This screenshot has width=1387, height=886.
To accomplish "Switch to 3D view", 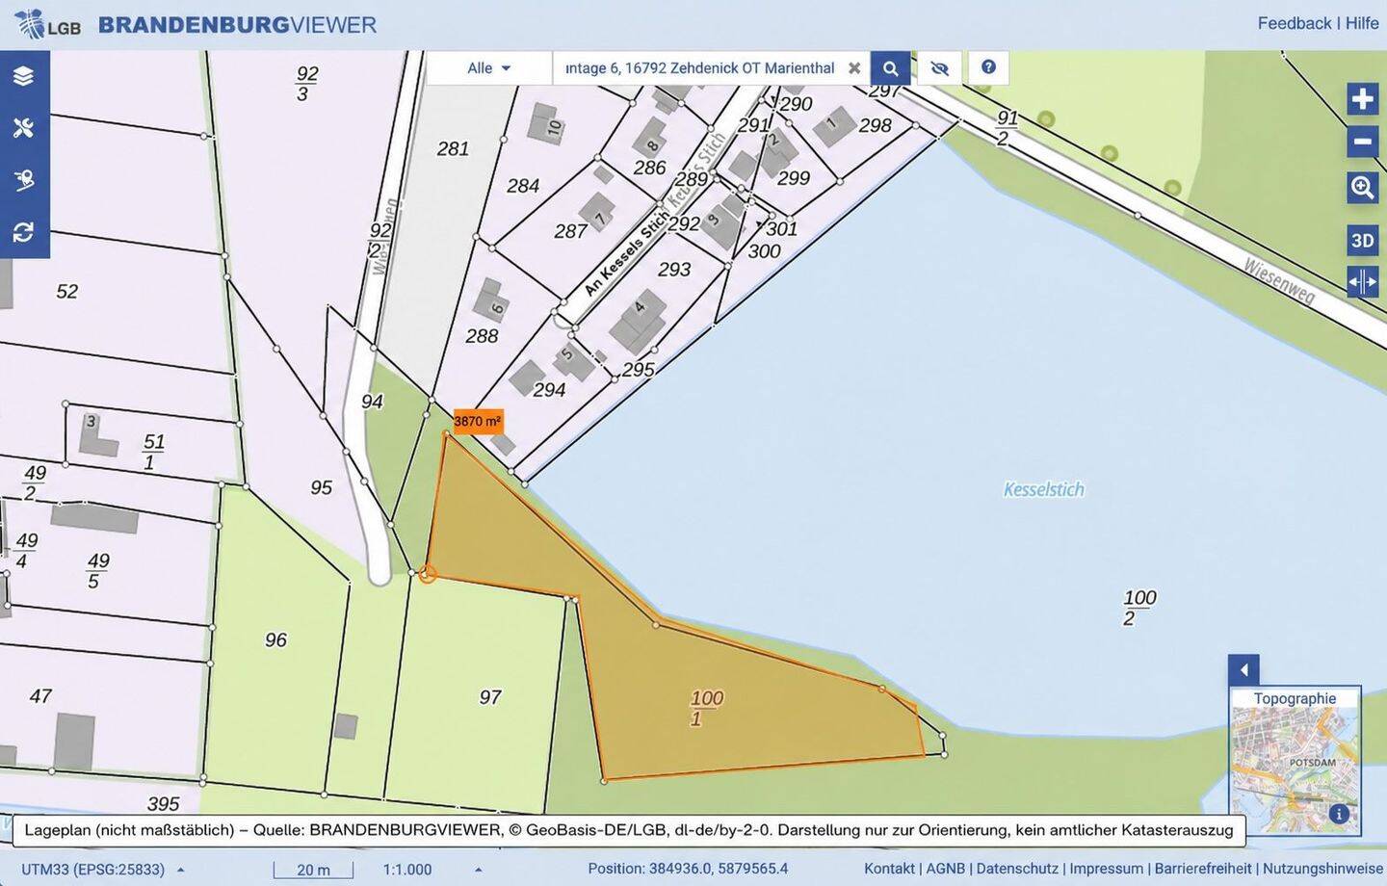I will [x=1363, y=241].
